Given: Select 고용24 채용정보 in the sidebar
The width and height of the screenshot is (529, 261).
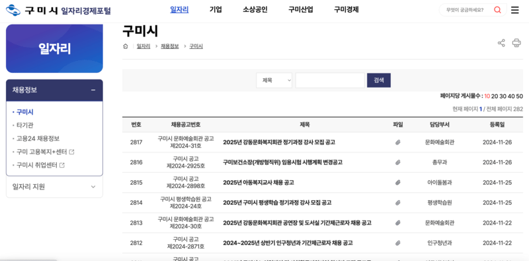Looking at the screenshot, I should pyautogui.click(x=38, y=138).
